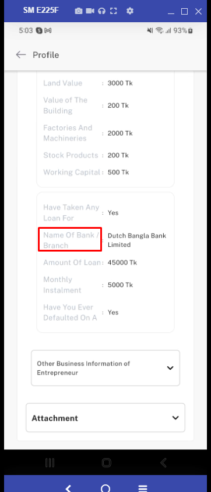The image size is (211, 492).
Task: Click the screenshot camera icon in title bar
Action: 79,11
